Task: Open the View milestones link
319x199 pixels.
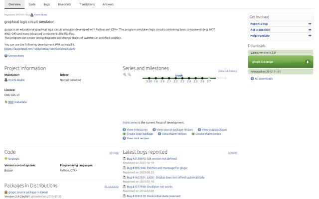Action: (x=137, y=130)
